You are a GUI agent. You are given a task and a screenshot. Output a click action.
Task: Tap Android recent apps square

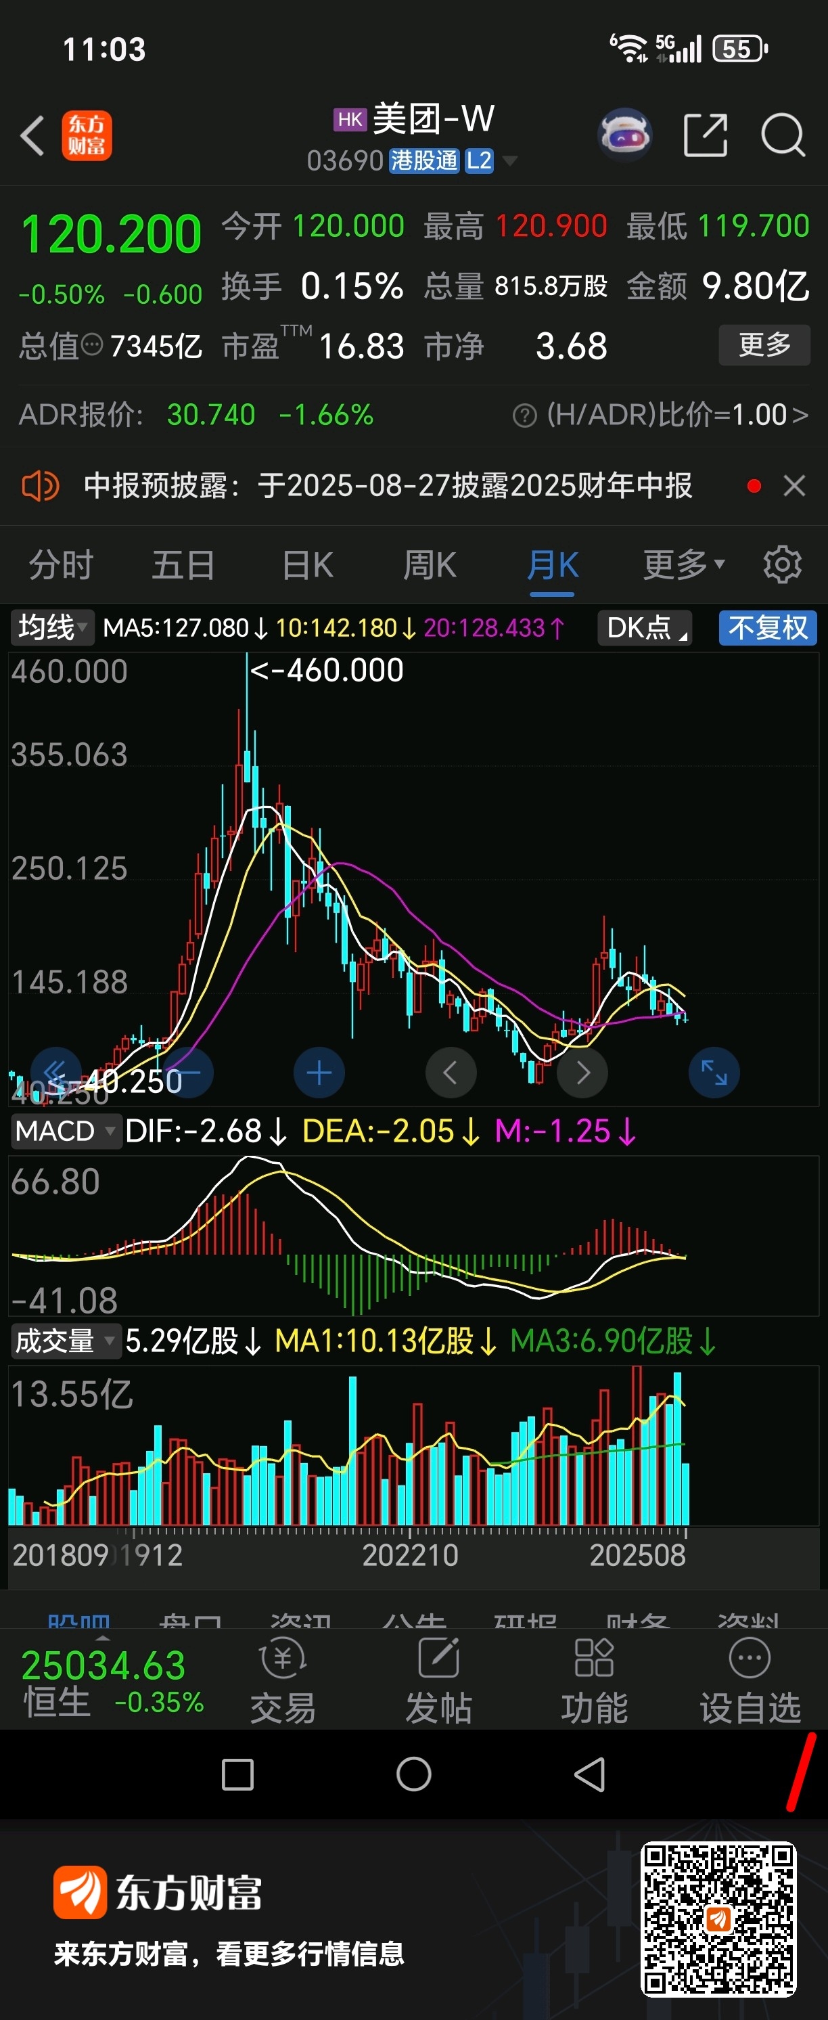click(237, 1774)
